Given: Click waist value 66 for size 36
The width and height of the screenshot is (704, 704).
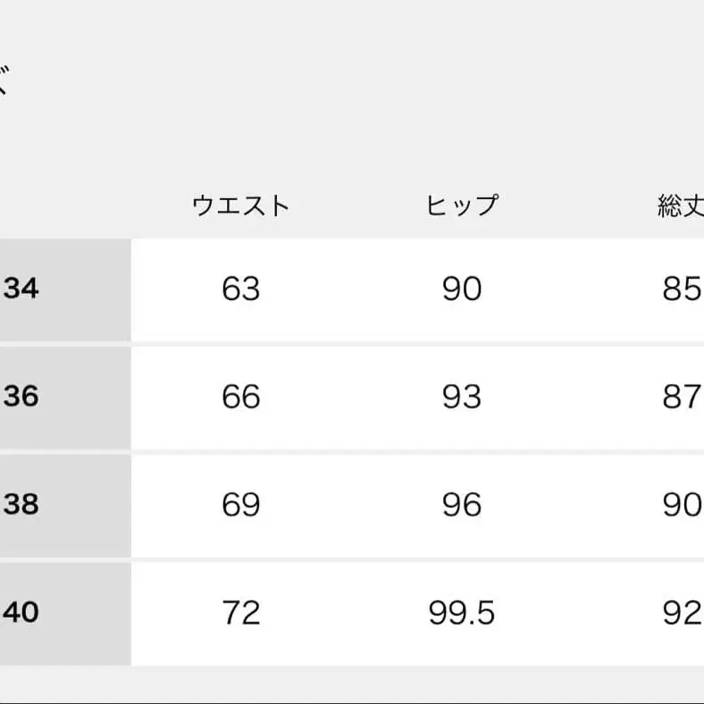Looking at the screenshot, I should click(x=241, y=398).
